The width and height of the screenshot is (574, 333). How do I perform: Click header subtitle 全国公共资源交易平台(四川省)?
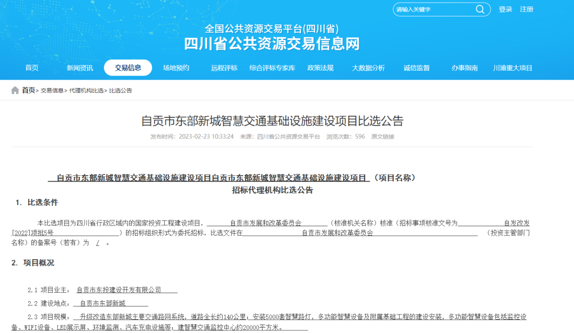[x=272, y=29]
